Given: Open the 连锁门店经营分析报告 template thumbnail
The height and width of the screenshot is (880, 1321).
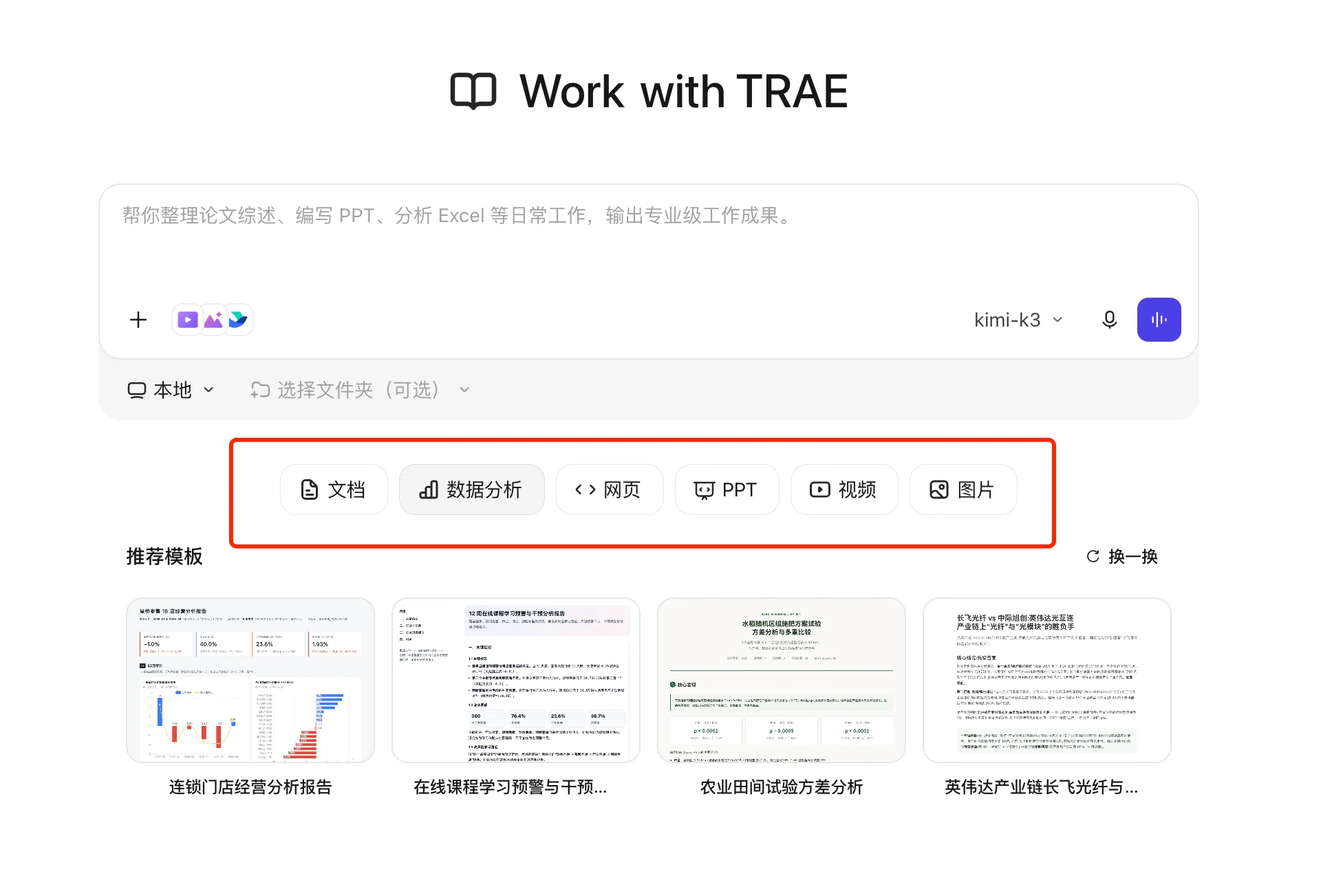Looking at the screenshot, I should tap(250, 680).
